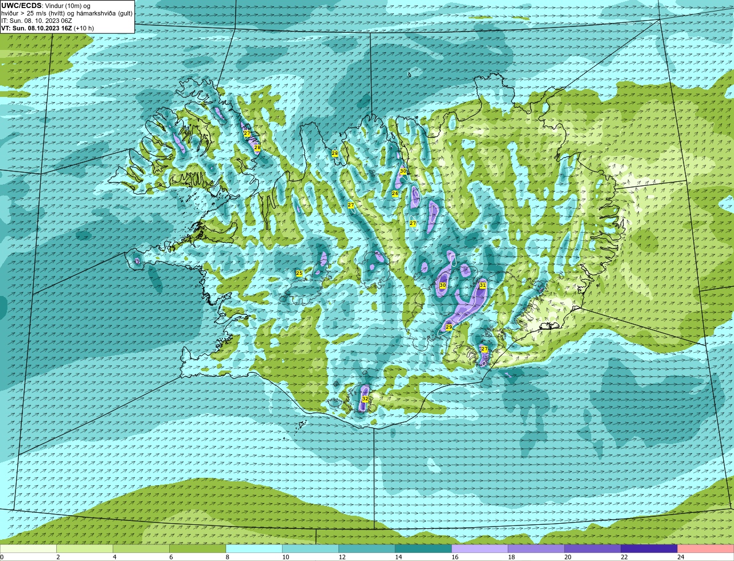Click the 'VT: Sun. 08.10.2023 16Z (+10 h)' line
The image size is (734, 561).
pyautogui.click(x=48, y=28)
